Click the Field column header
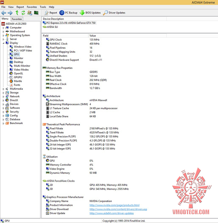 point(65,35)
